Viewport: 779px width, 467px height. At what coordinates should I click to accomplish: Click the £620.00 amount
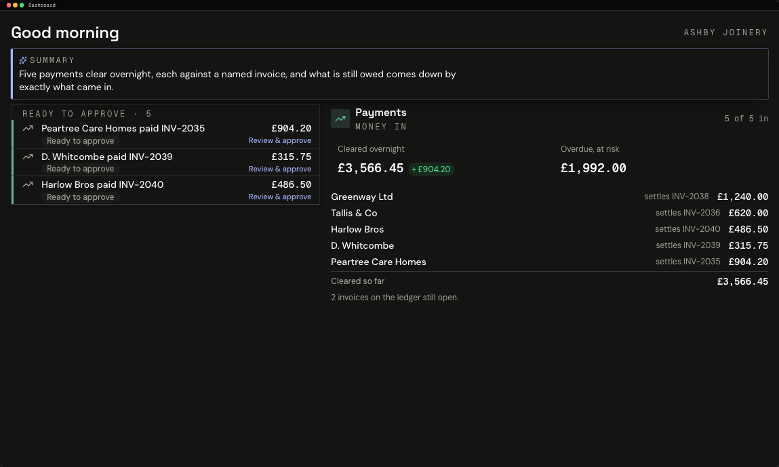click(748, 213)
